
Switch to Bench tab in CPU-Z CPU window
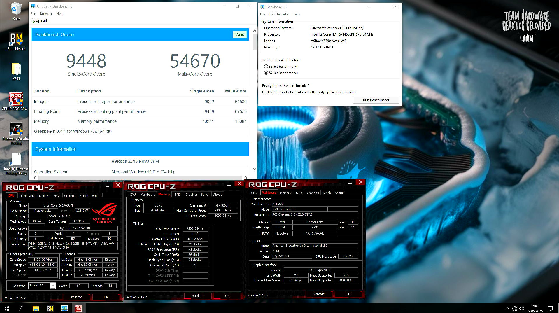[x=84, y=196]
